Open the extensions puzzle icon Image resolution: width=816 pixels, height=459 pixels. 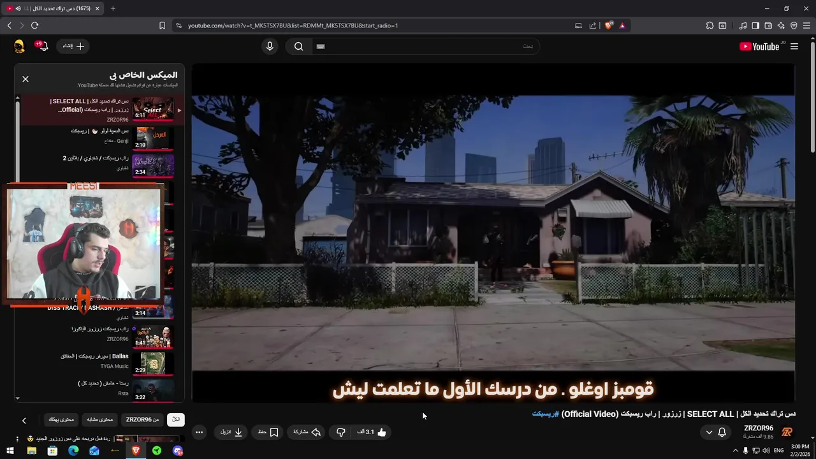(x=710, y=25)
